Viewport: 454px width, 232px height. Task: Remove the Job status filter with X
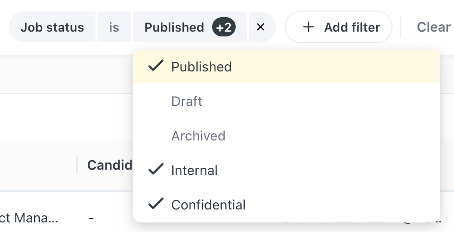point(261,27)
